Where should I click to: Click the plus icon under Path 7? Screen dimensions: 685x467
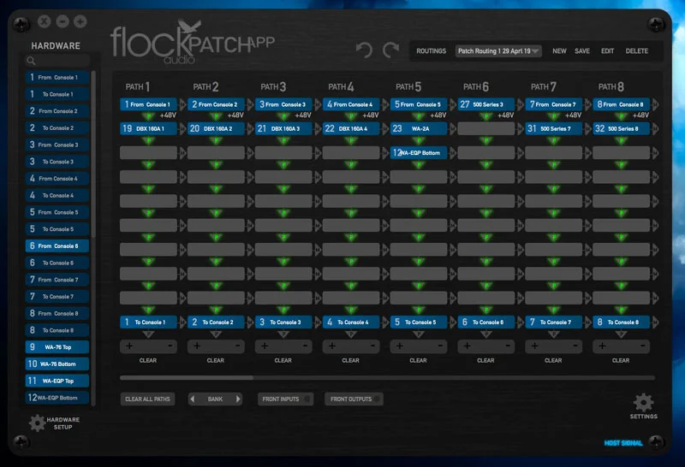click(x=534, y=346)
